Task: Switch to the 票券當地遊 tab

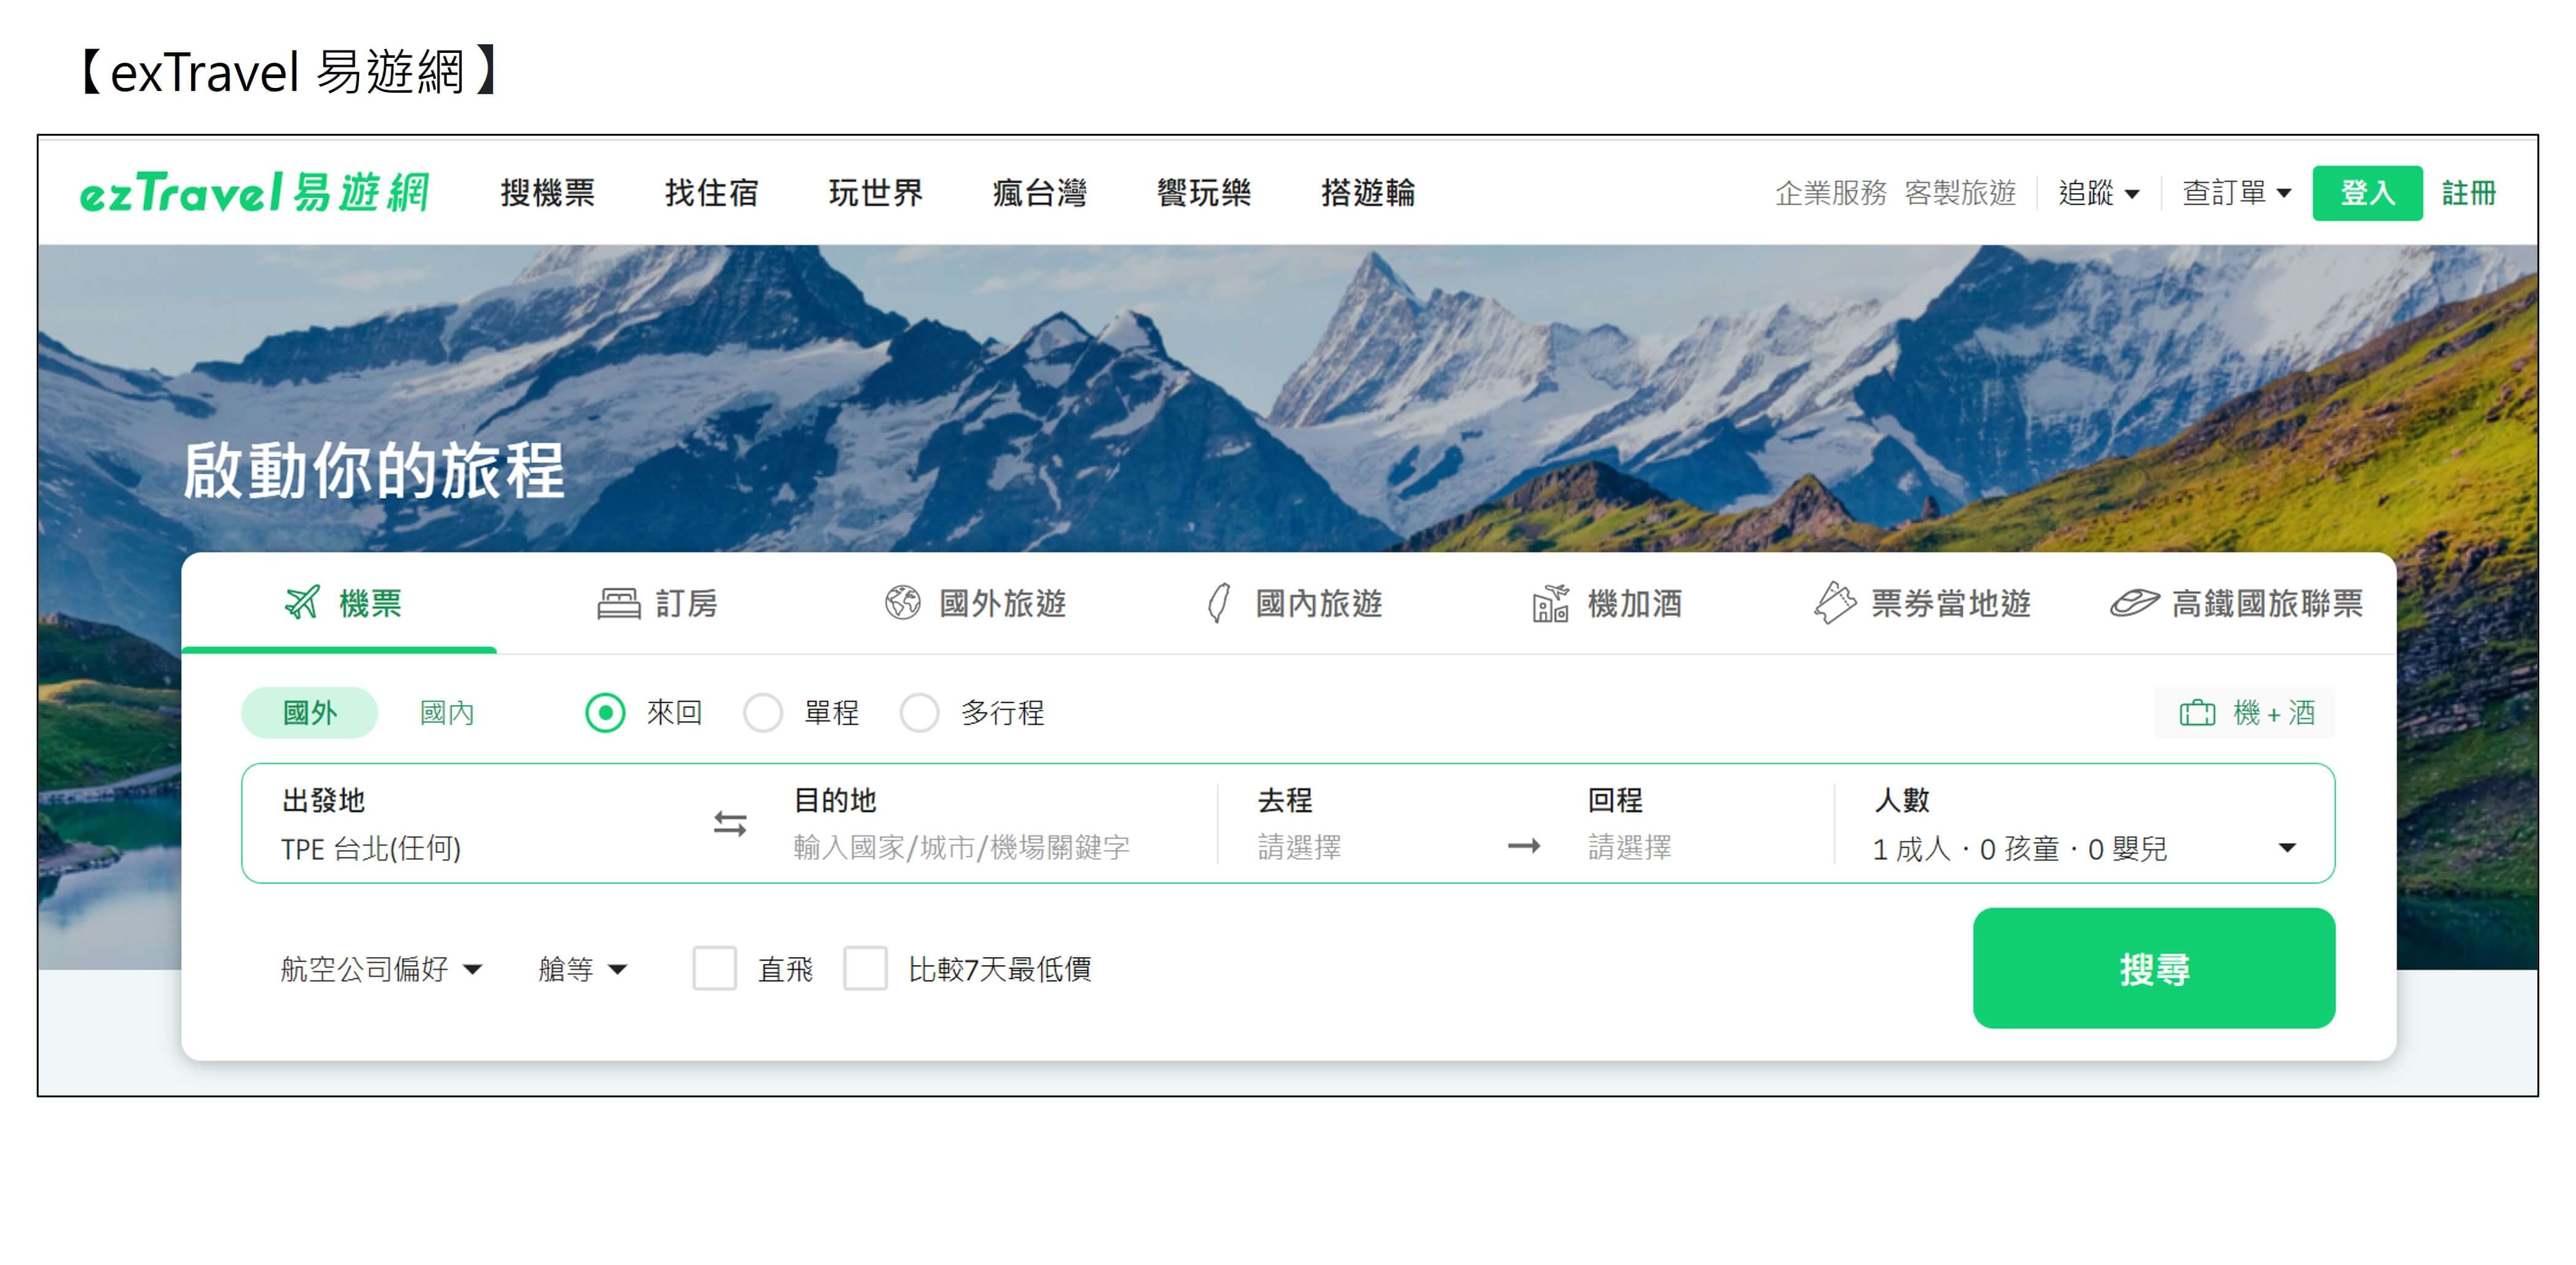Action: tap(1922, 603)
